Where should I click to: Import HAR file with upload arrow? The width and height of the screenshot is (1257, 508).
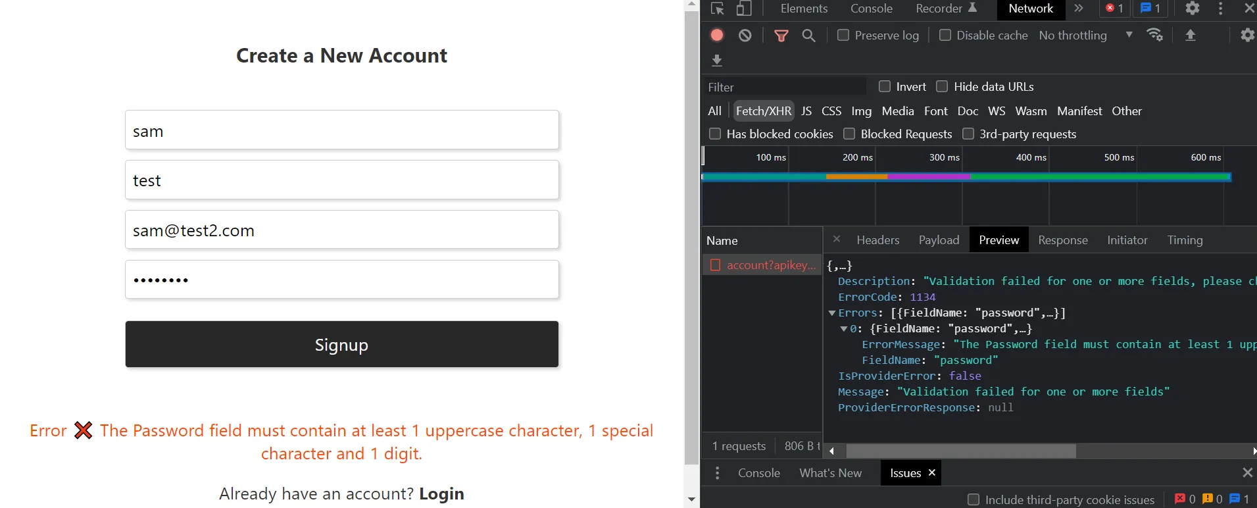coord(1191,35)
